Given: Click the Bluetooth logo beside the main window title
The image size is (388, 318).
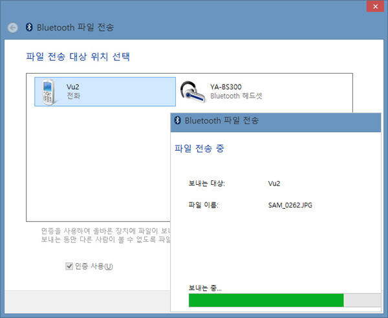Looking at the screenshot, I should point(29,27).
